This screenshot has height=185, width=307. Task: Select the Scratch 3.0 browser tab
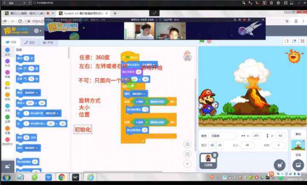(x=84, y=13)
